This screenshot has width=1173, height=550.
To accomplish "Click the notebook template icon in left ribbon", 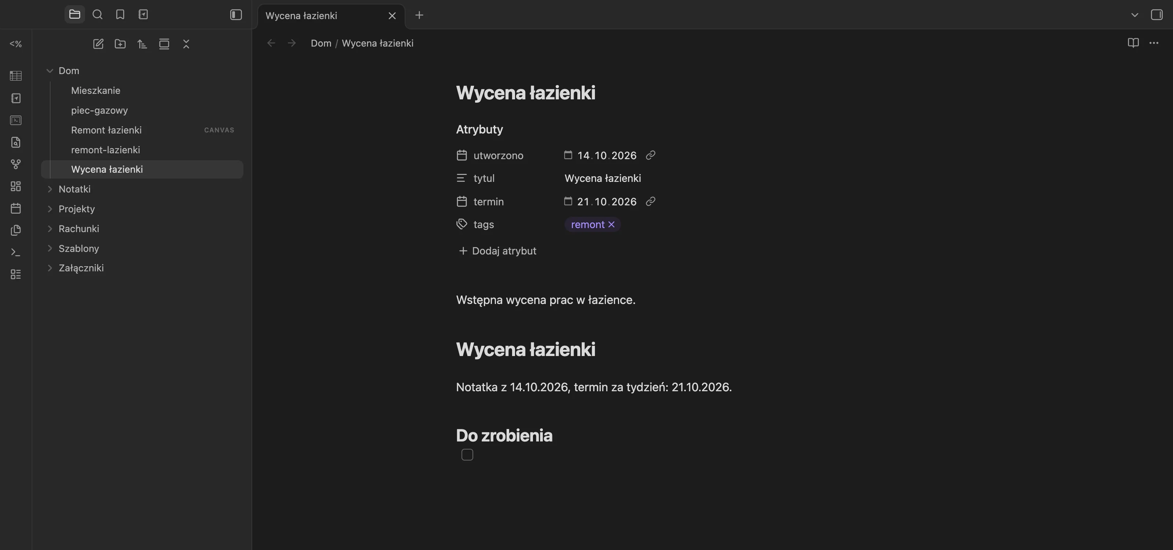I will point(16,98).
